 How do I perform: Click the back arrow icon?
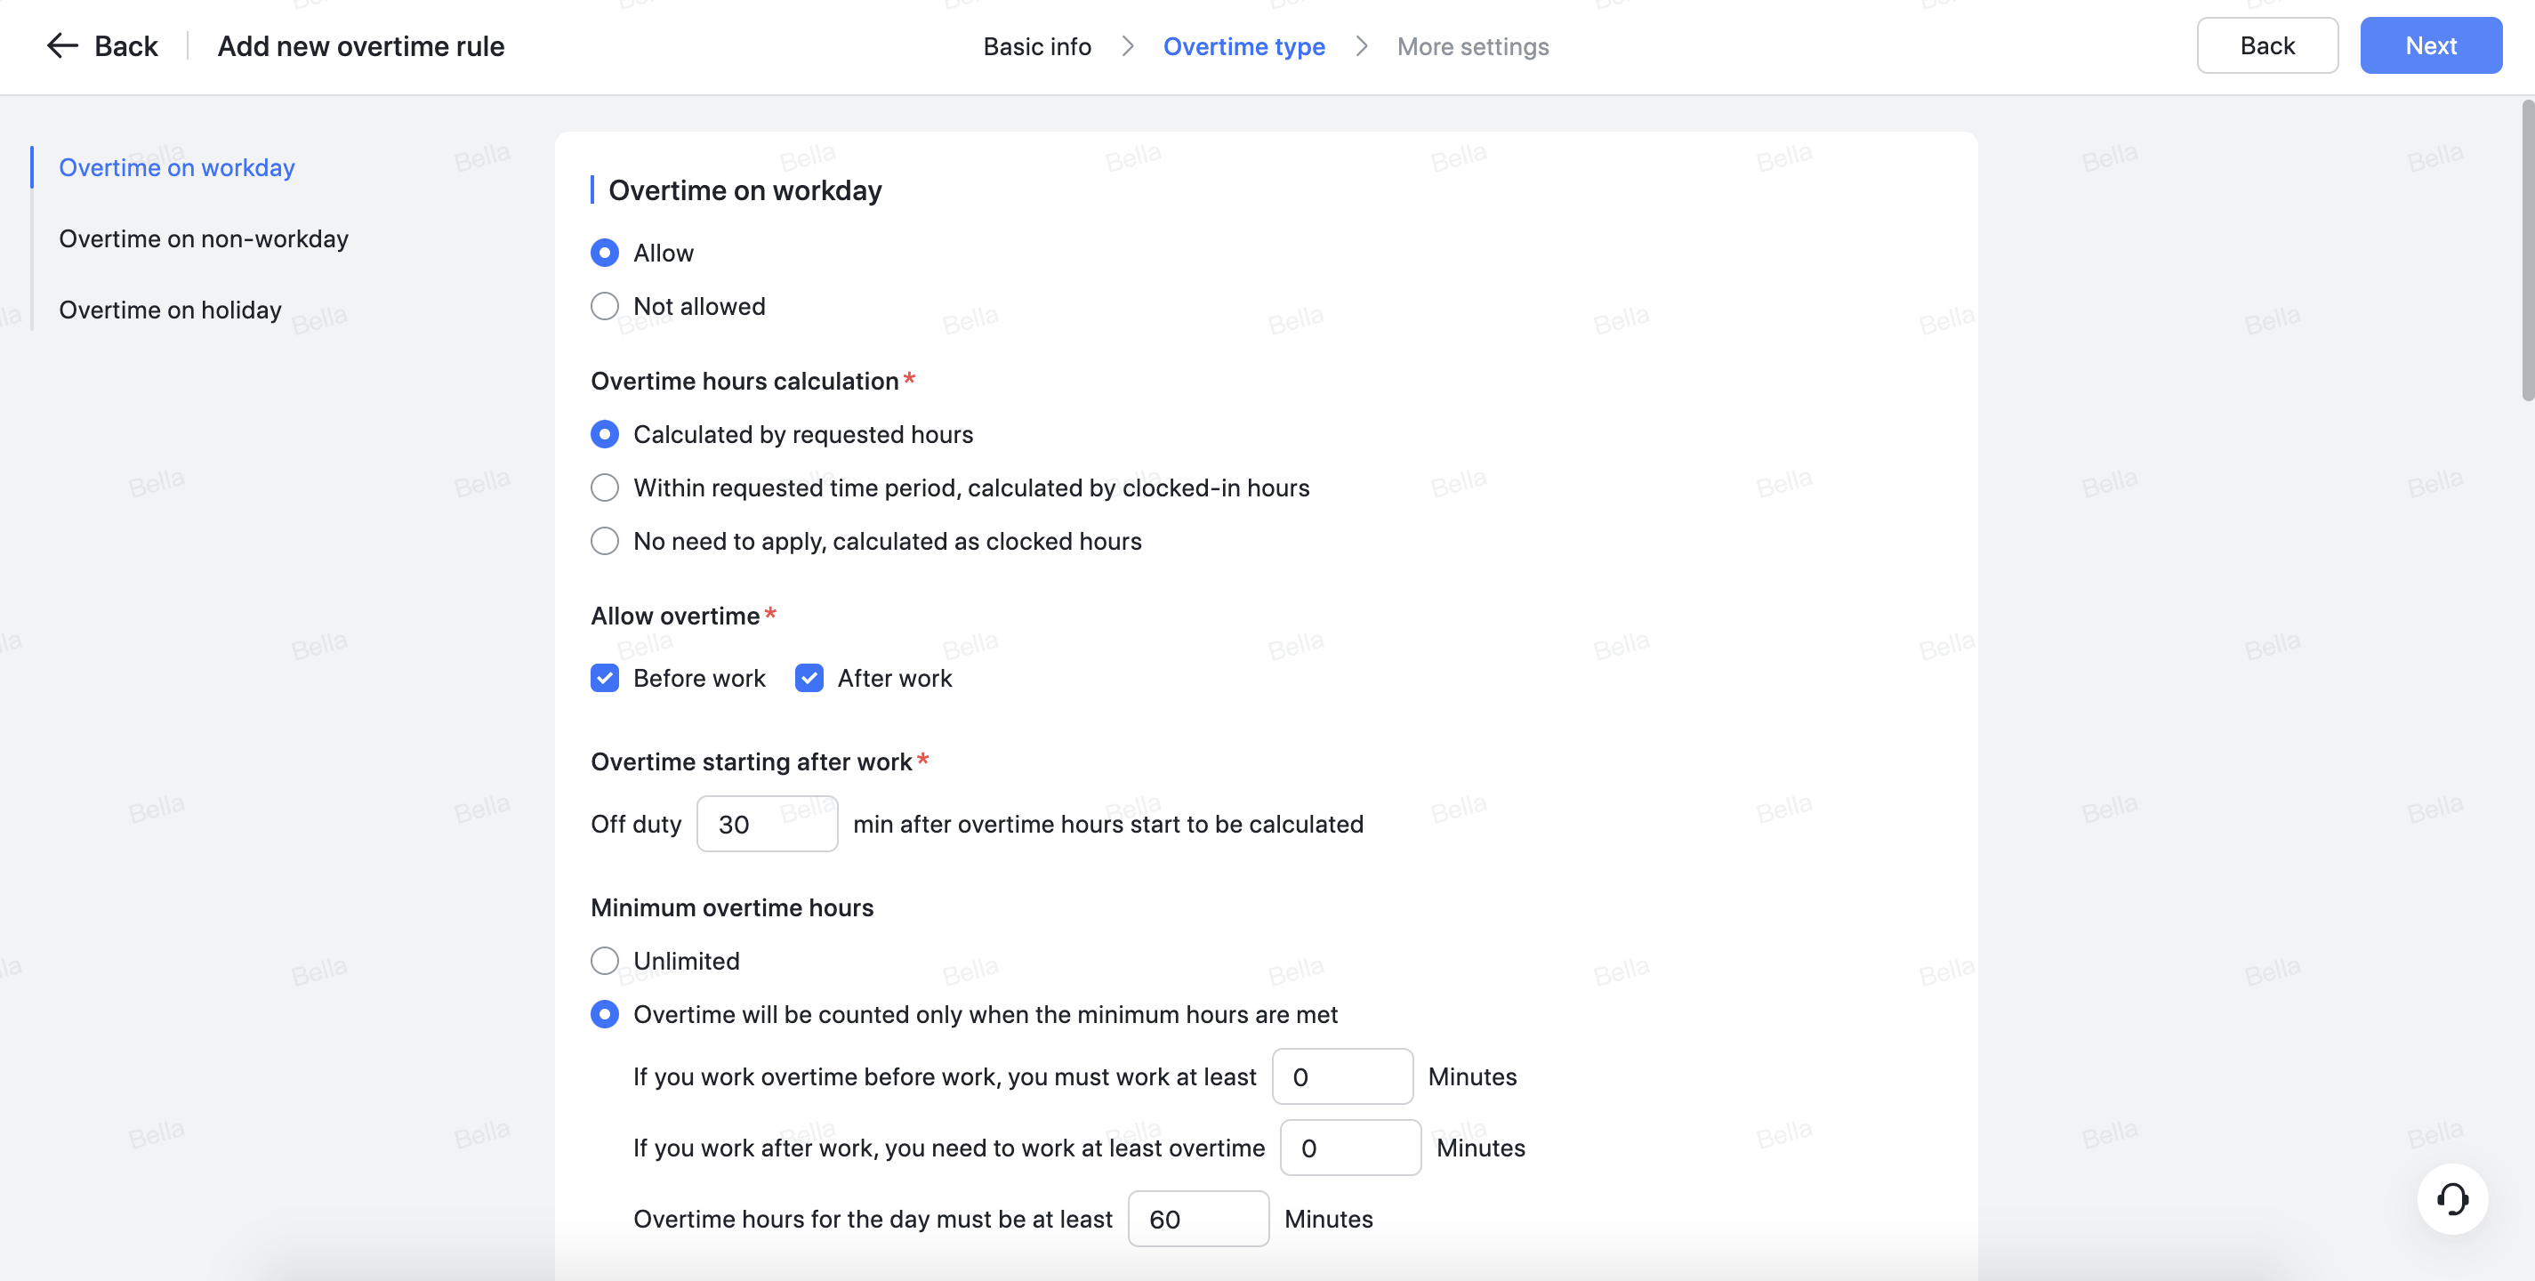point(61,45)
